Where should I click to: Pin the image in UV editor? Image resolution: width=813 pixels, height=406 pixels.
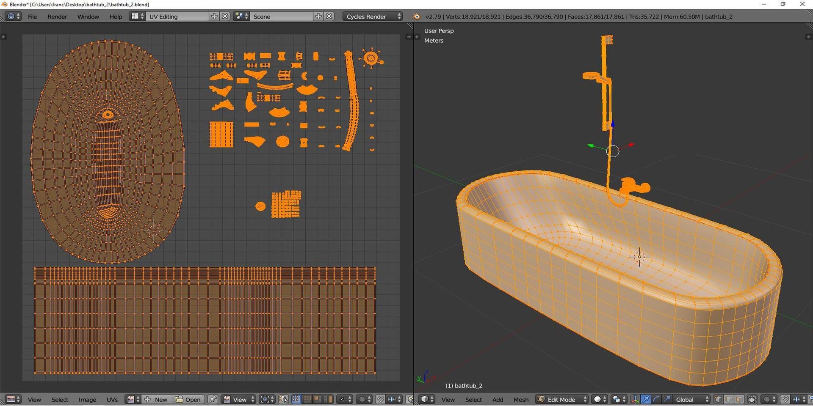coord(213,399)
